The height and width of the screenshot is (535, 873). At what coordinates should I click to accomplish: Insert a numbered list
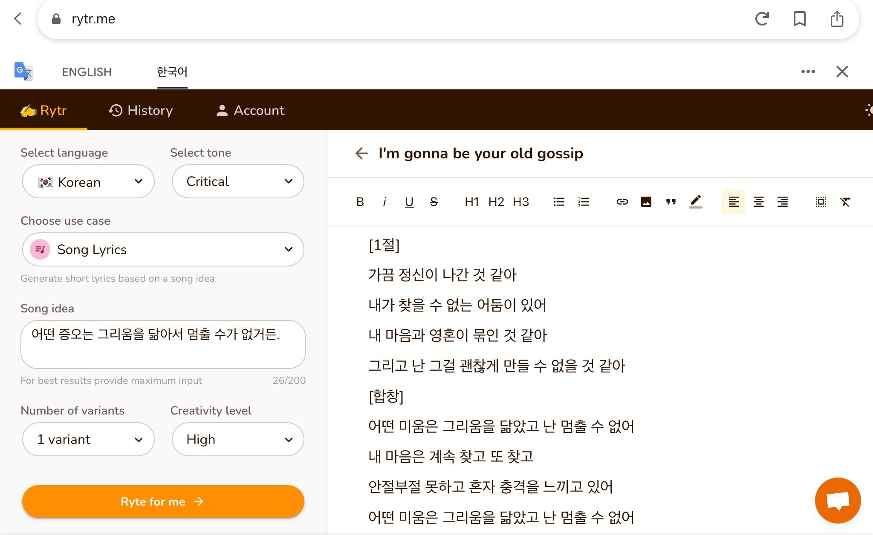point(584,202)
